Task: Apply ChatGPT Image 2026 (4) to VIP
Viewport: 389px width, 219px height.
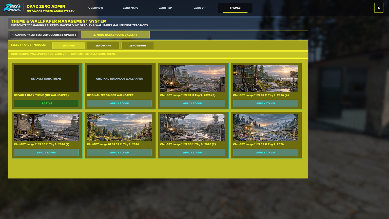Action: point(265,103)
